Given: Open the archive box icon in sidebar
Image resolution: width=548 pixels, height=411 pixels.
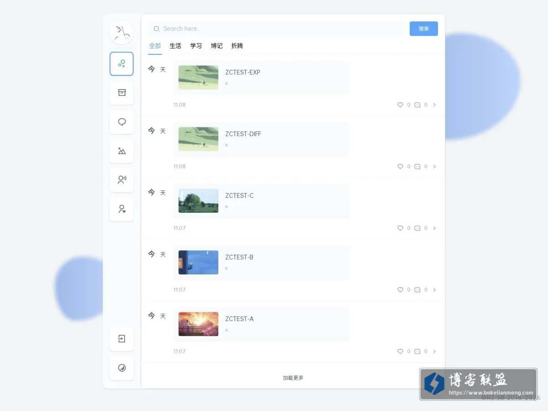Looking at the screenshot, I should (121, 93).
